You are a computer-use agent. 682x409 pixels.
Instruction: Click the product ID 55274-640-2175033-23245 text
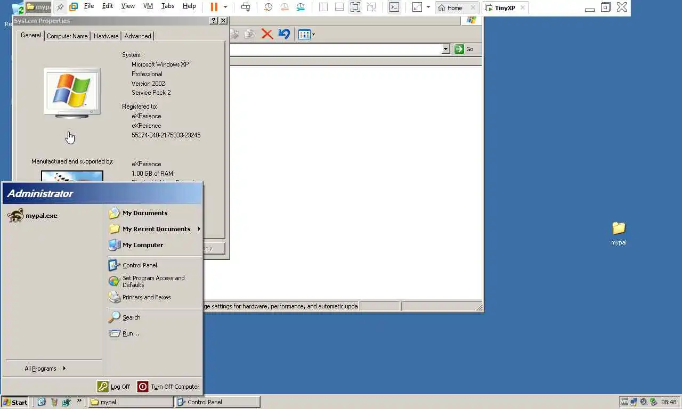(166, 135)
